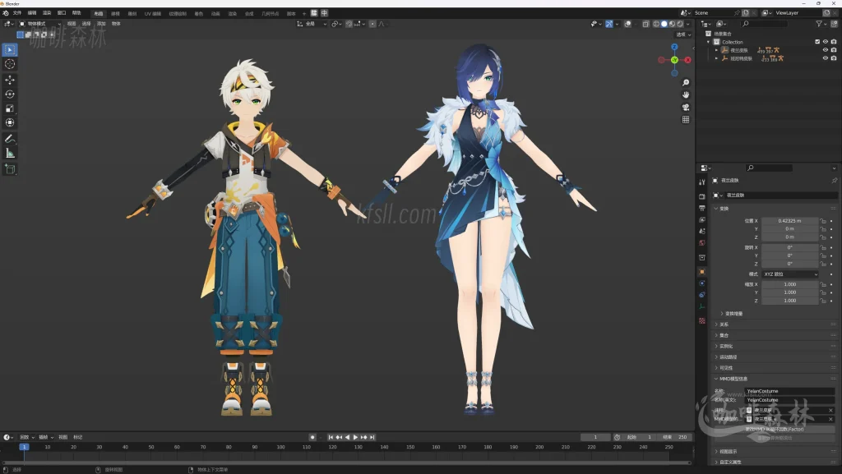Click 更改MMD IK迭代因数(Factor) button
Image resolution: width=842 pixels, height=474 pixels.
click(775, 430)
